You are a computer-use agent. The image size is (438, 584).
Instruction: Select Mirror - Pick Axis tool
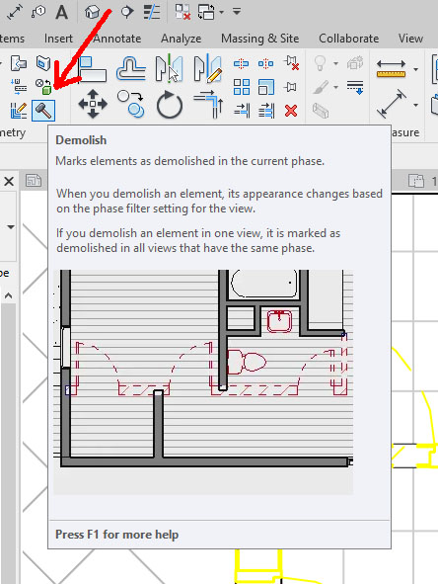click(169, 68)
